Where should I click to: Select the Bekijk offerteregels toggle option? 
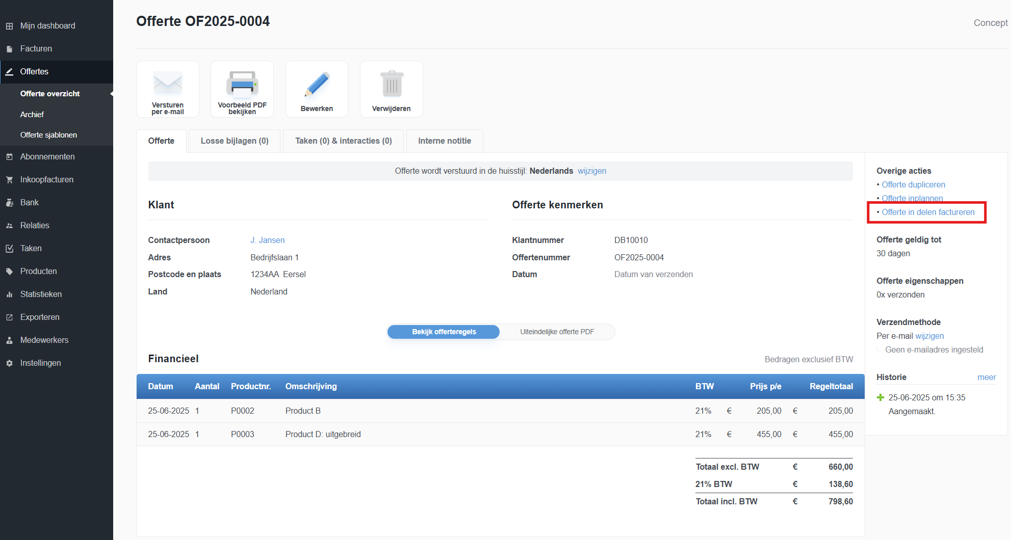(x=444, y=332)
